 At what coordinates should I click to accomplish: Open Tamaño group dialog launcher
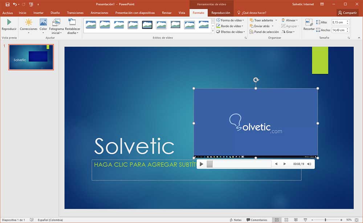(348, 38)
